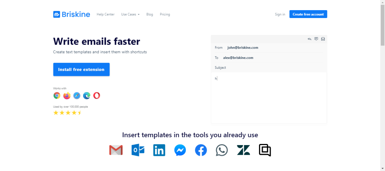Click the Chrome browser icon
Image resolution: width=385 pixels, height=171 pixels.
tap(57, 95)
